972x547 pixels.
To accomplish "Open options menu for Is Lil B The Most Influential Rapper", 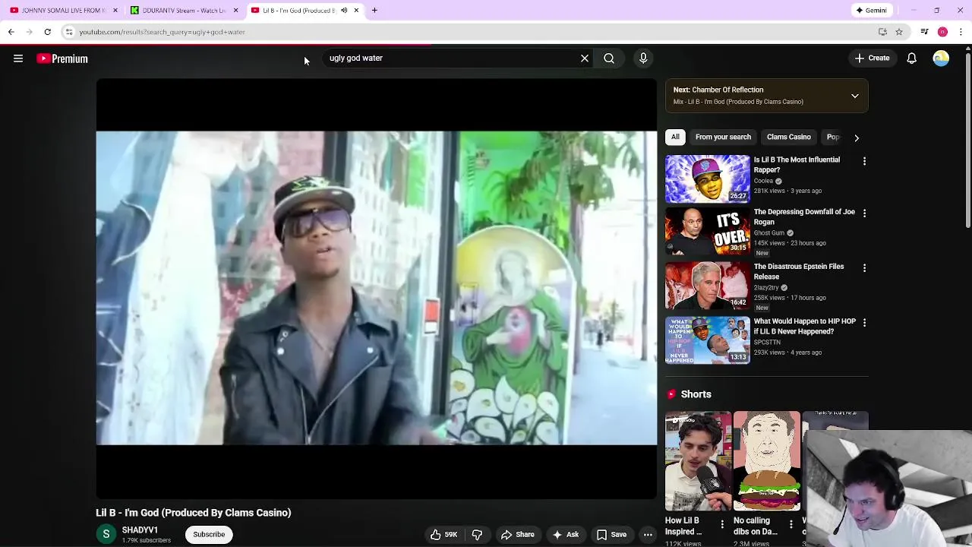I will tap(864, 161).
